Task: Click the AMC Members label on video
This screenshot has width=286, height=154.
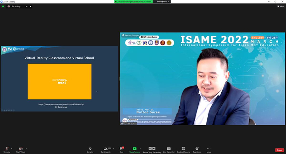Action: click(x=149, y=37)
